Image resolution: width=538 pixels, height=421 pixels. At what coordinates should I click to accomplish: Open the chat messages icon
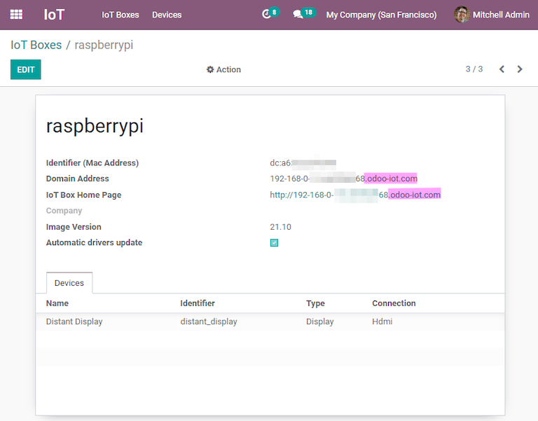tap(298, 15)
